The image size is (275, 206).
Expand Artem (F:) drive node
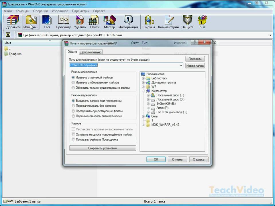[148, 108]
